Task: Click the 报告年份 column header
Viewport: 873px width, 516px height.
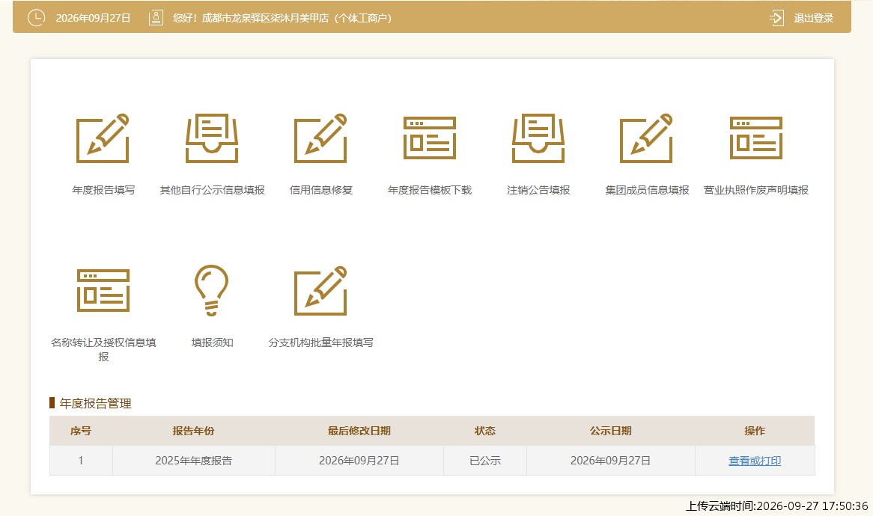Action: pos(193,431)
